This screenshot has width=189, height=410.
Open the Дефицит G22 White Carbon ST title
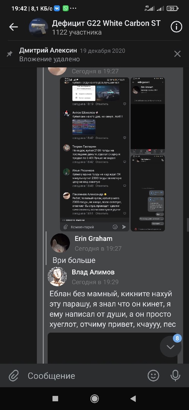click(x=106, y=23)
